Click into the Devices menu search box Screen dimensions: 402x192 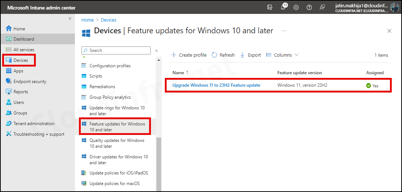[x=116, y=50]
